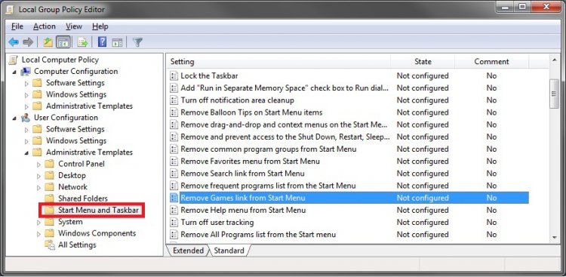
Task: Click the scroll down arrow of settings list
Action: tap(554, 237)
